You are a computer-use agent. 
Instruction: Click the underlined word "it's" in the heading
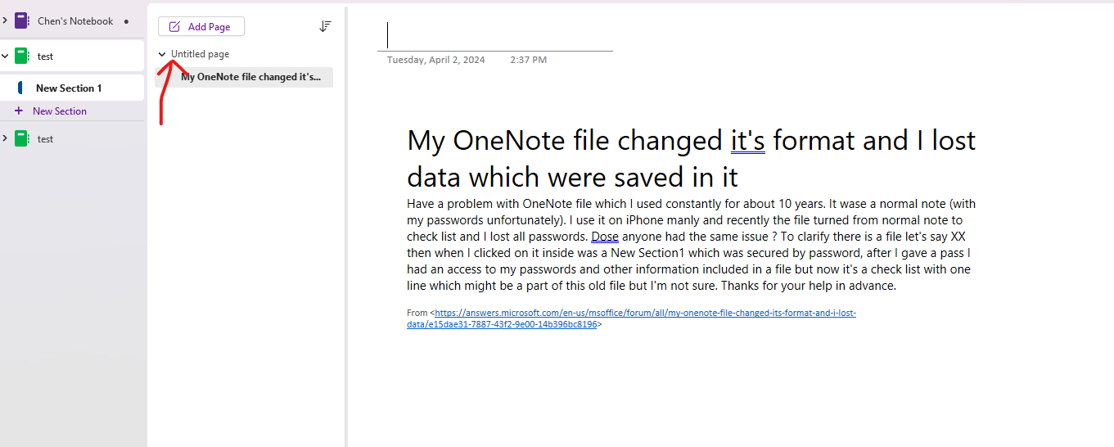[748, 141]
